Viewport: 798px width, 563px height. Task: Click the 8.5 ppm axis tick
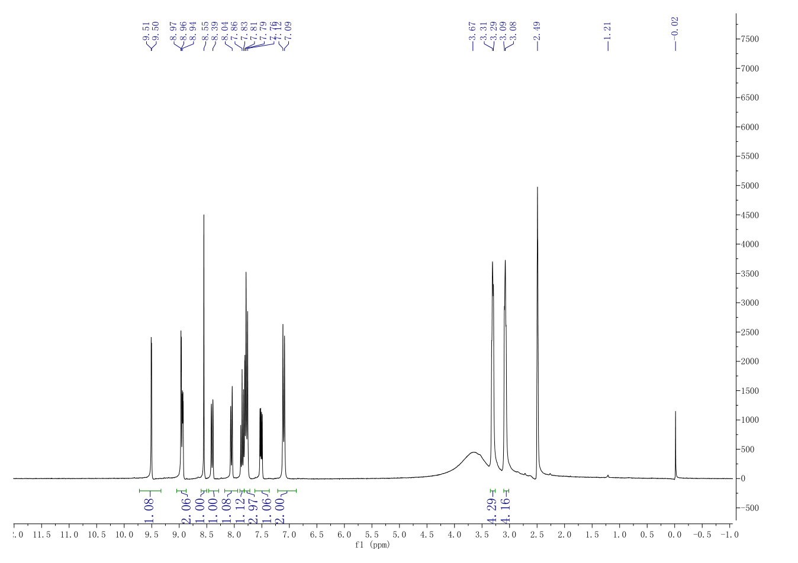coord(207,535)
